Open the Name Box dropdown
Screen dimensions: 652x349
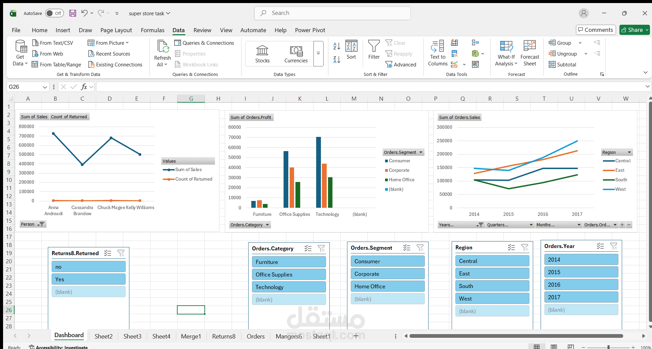point(44,87)
